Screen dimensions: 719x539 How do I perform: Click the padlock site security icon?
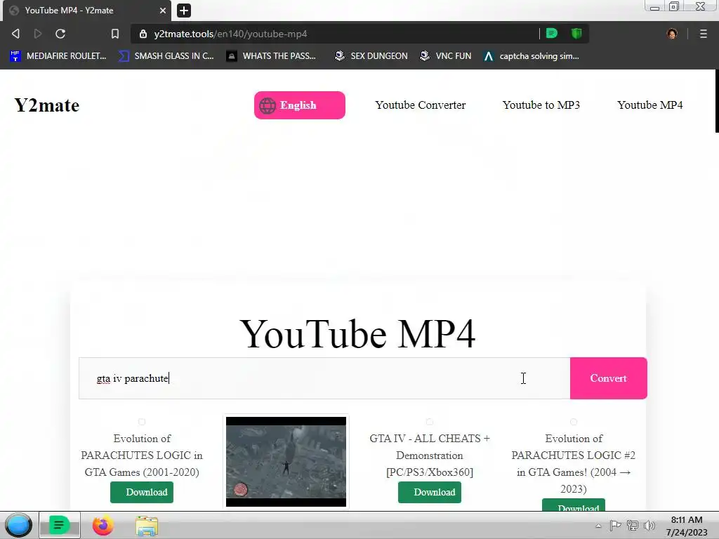(143, 34)
